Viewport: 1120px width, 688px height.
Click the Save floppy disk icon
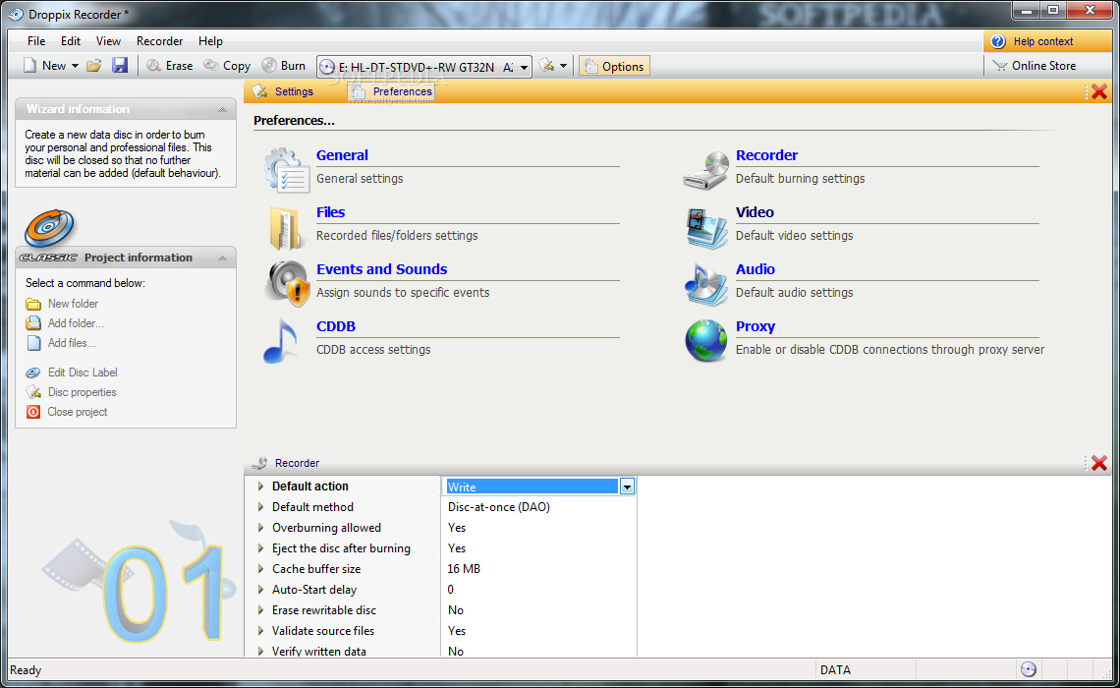119,66
